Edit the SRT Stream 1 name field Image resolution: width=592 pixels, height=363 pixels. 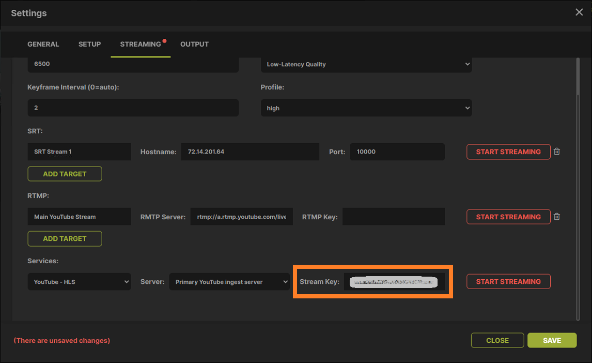pos(79,152)
